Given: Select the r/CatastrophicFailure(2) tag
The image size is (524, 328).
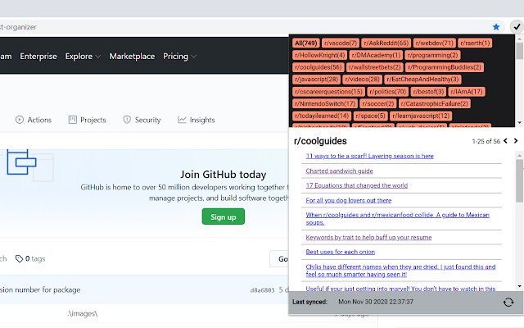Looking at the screenshot, I should (x=434, y=103).
